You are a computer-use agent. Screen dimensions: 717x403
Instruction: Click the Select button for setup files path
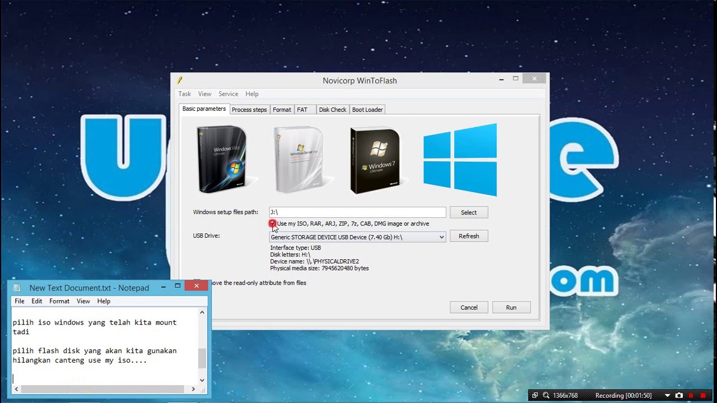point(469,212)
